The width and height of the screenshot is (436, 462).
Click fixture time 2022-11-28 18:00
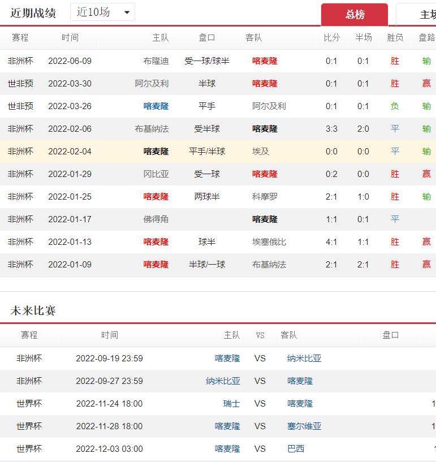(x=109, y=426)
